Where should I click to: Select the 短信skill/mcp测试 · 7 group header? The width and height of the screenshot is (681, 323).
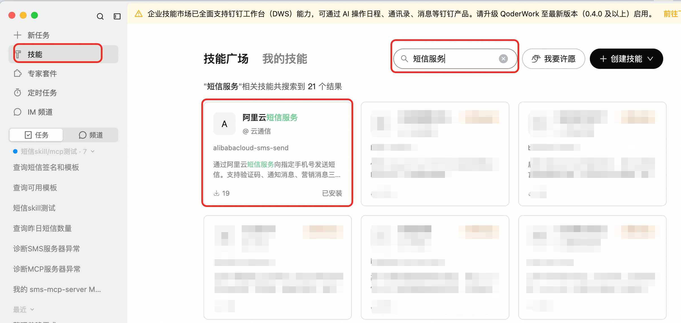coord(54,152)
